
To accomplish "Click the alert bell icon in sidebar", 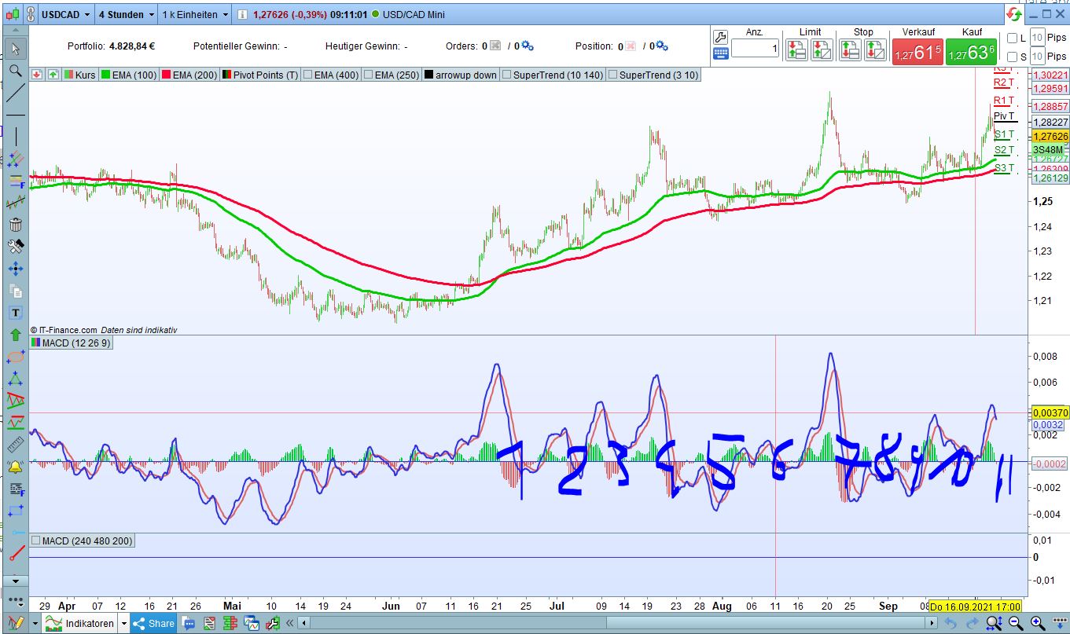I will 15,467.
